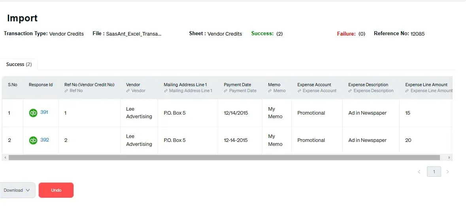Click link icon under Memo header

click(270, 91)
